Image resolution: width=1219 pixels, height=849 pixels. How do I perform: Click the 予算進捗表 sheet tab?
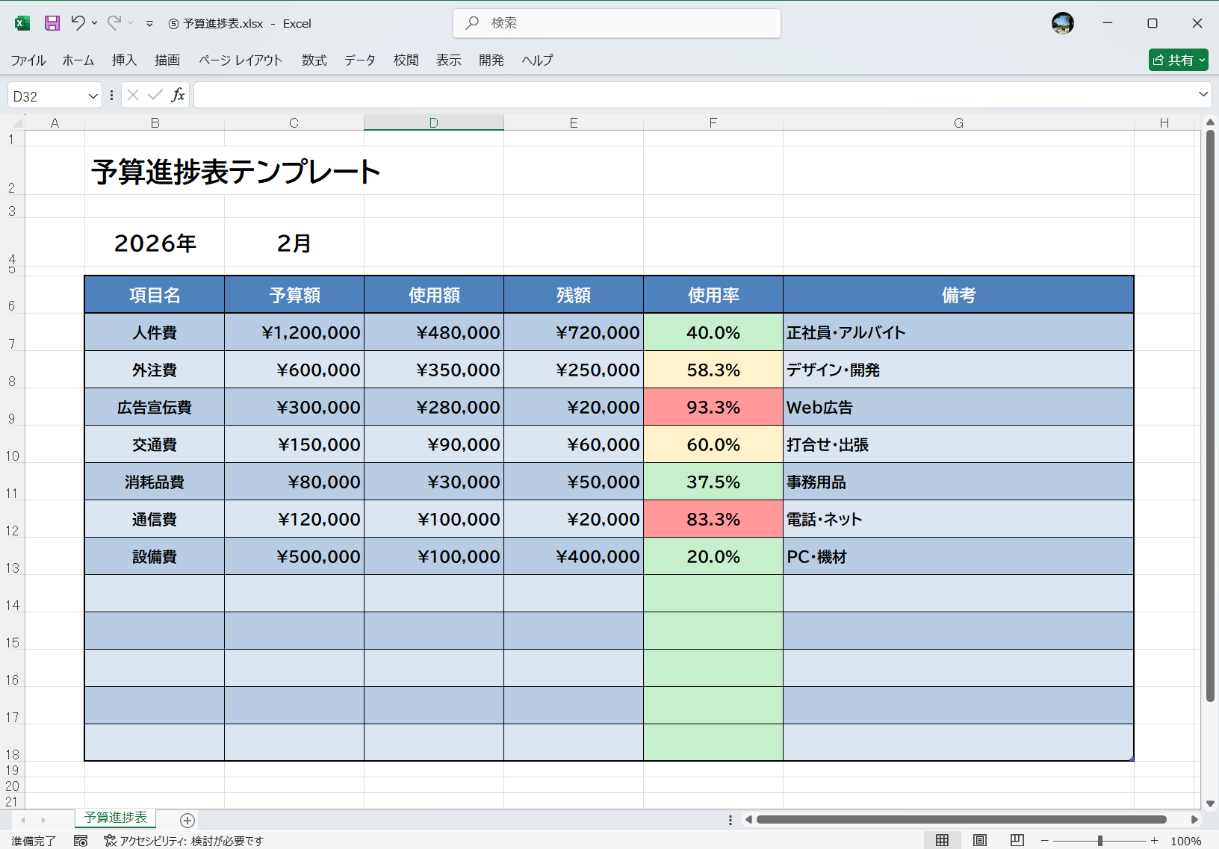coord(115,818)
